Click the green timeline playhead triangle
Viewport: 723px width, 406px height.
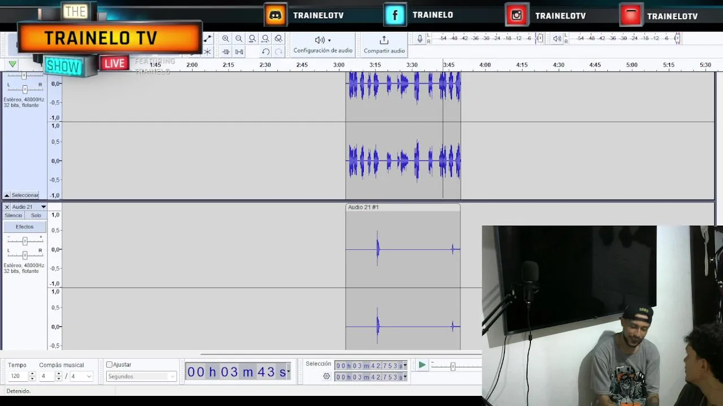(x=12, y=64)
